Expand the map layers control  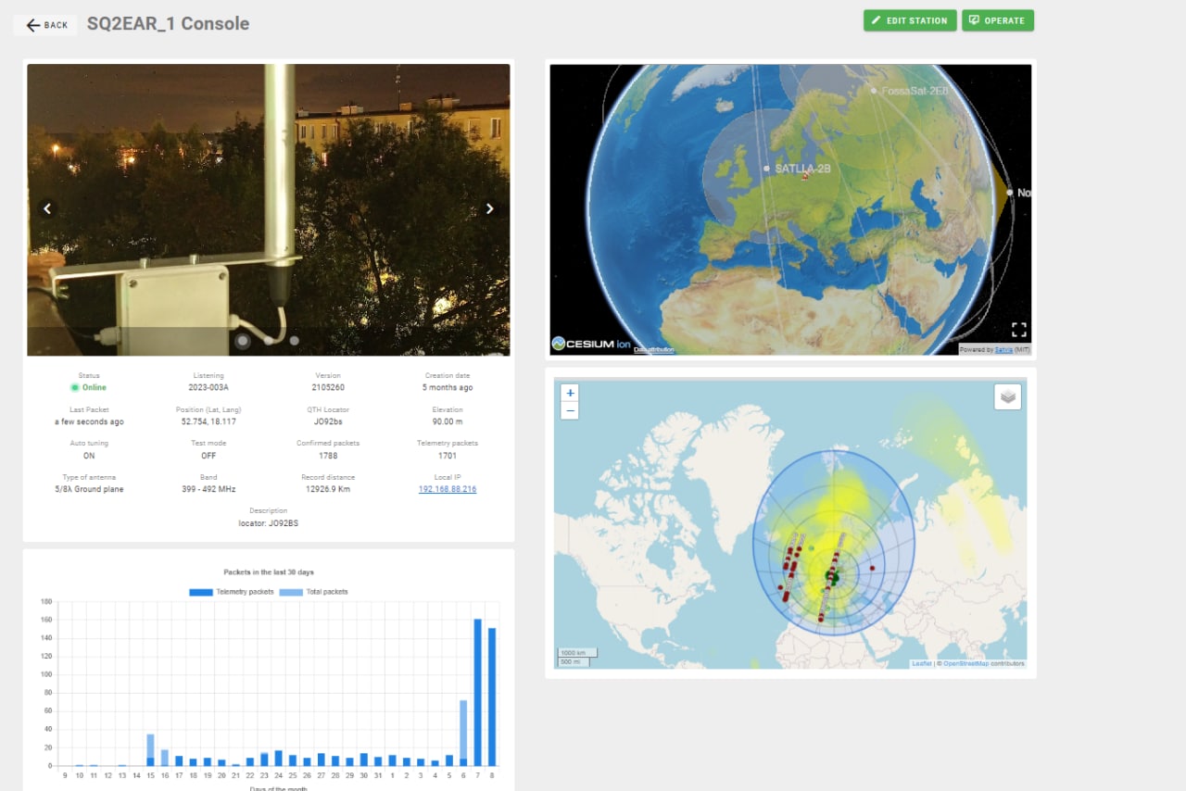point(1008,396)
